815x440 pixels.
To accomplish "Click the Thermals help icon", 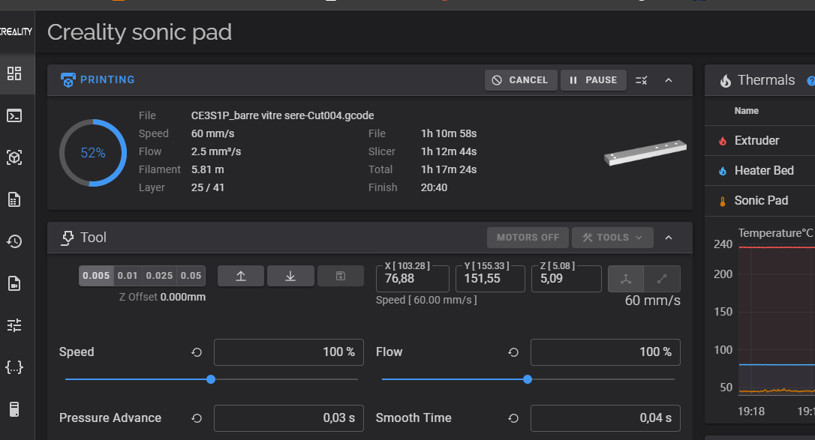I will tap(810, 81).
